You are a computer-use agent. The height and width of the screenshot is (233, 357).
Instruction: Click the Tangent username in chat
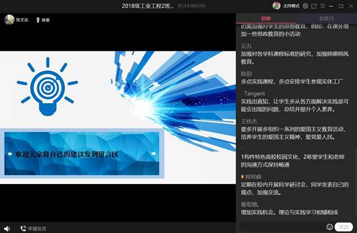[255, 94]
